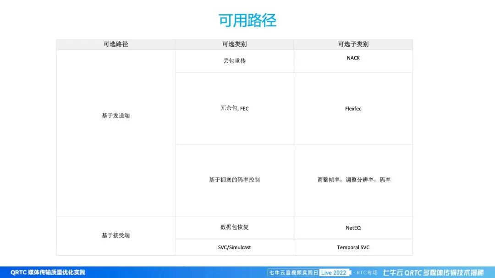
Task: Click the Flexfec cell
Action: pyautogui.click(x=353, y=108)
